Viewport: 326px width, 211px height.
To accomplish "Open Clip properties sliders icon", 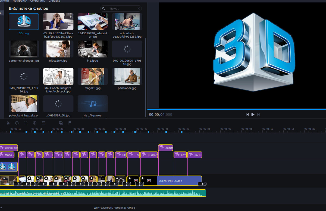I will tap(43, 123).
